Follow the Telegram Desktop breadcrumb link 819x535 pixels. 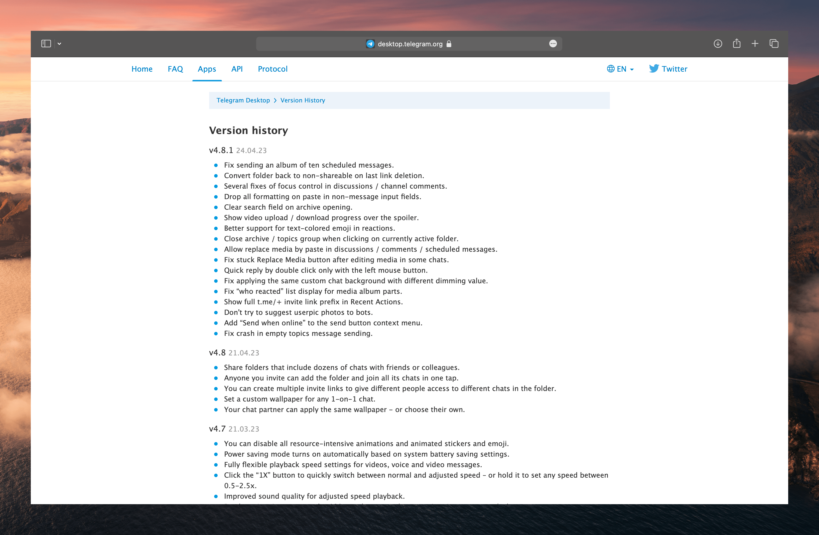[243, 100]
